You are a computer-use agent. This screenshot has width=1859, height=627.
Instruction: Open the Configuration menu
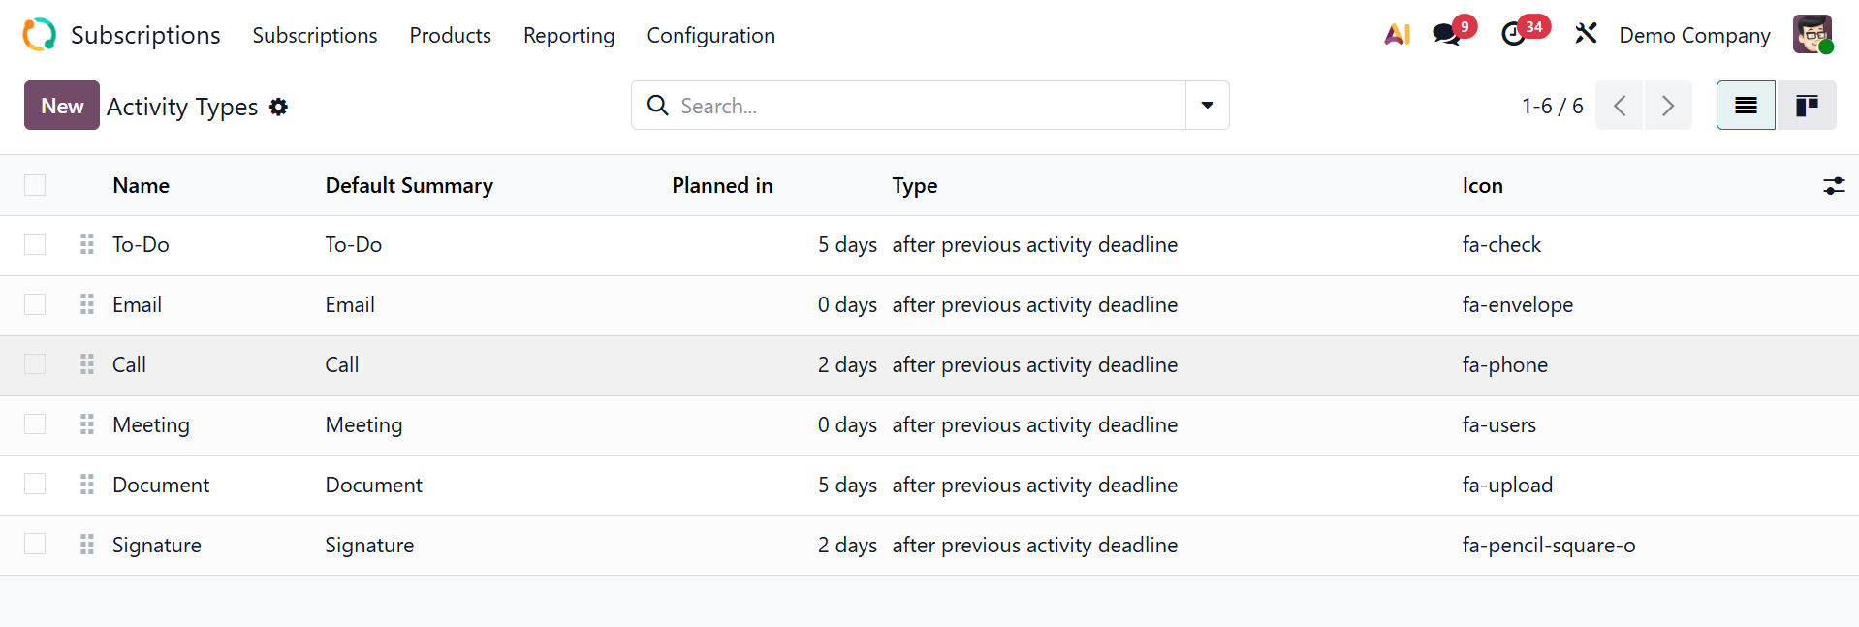click(710, 36)
